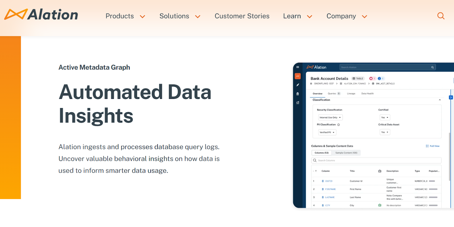Click the Alation logo in header
The height and width of the screenshot is (227, 454).
(x=41, y=15)
